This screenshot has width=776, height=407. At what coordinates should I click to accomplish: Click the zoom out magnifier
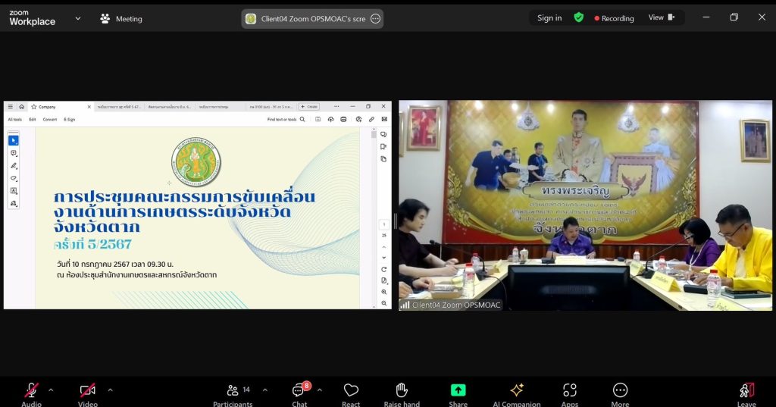pos(384,303)
